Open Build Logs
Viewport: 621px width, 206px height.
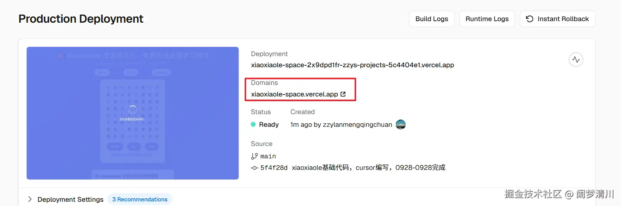point(431,19)
